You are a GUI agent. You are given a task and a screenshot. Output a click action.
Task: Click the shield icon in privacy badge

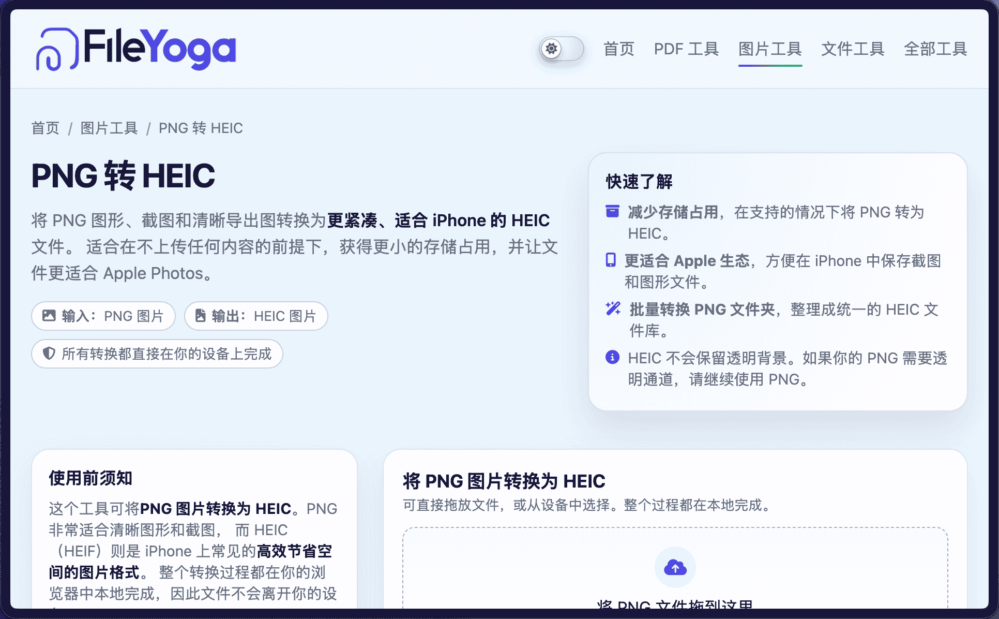tap(49, 353)
